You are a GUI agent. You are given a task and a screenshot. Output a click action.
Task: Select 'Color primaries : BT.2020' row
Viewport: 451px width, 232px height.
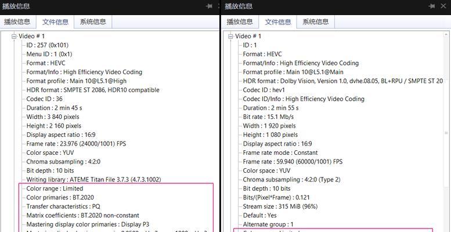[x=60, y=198]
